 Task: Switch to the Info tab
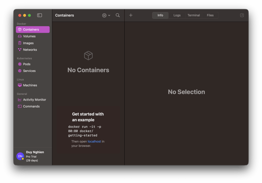pyautogui.click(x=160, y=15)
